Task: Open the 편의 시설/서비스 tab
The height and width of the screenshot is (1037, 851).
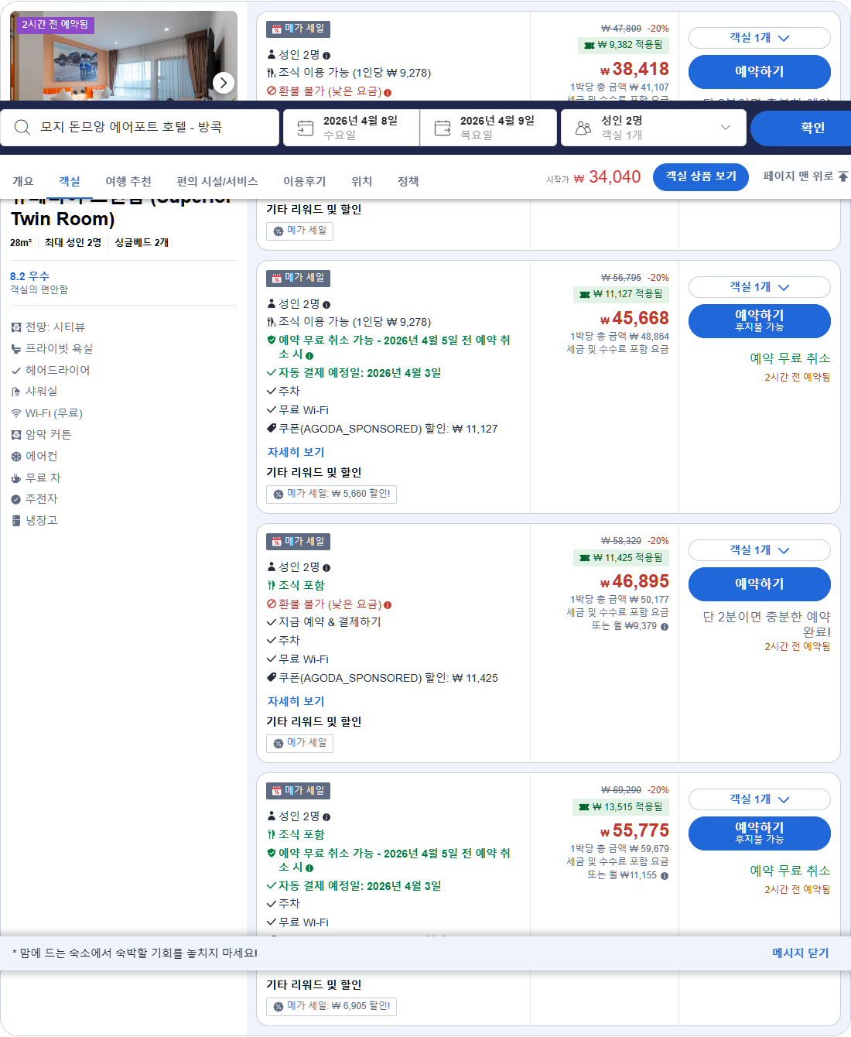Action: click(217, 181)
